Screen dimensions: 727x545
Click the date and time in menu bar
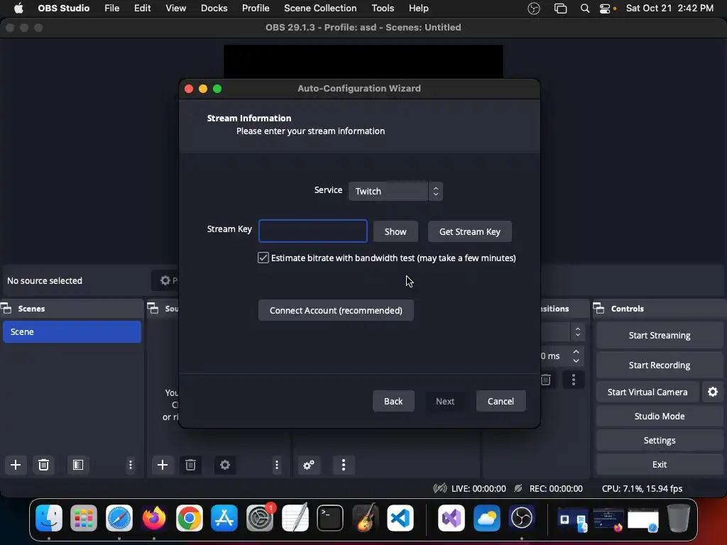coord(669,9)
